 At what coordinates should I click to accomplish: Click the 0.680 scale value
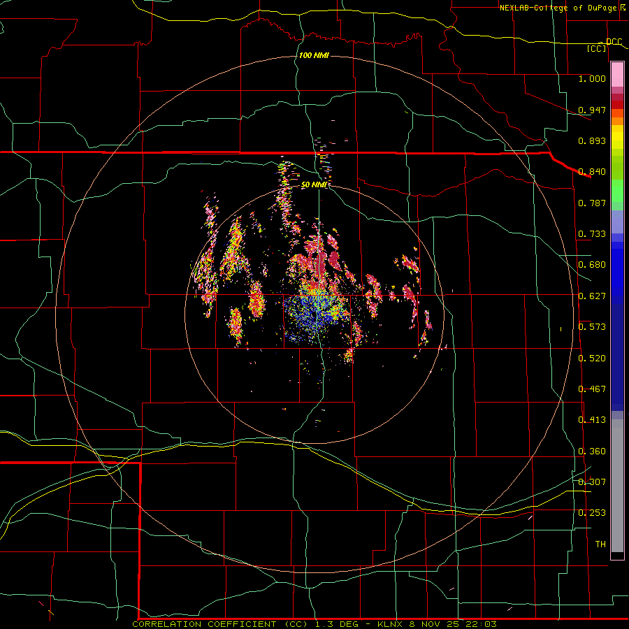(x=592, y=265)
